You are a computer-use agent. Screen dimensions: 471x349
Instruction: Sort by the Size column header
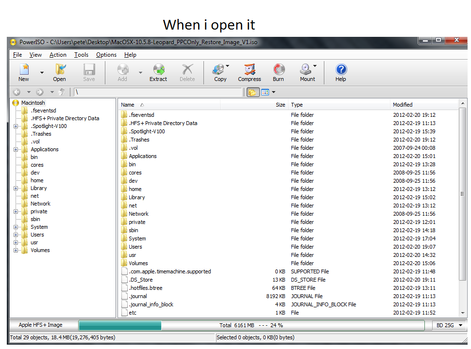(x=254, y=105)
